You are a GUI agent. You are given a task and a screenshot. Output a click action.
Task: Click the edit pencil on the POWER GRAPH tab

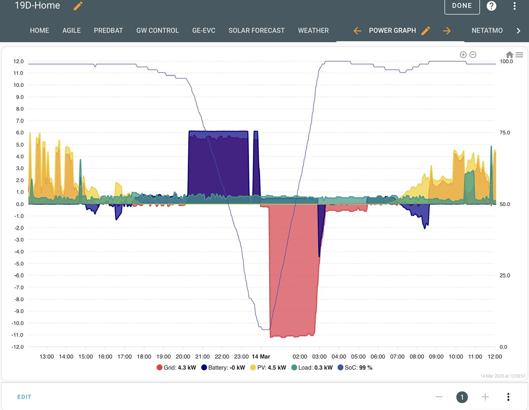pos(426,31)
